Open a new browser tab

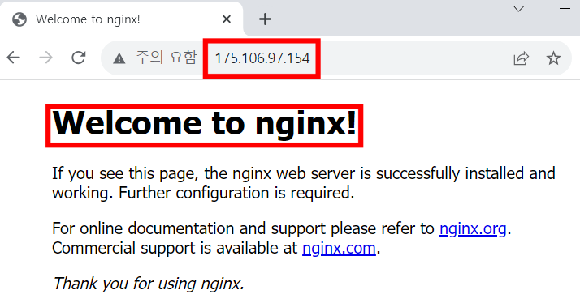[x=265, y=19]
